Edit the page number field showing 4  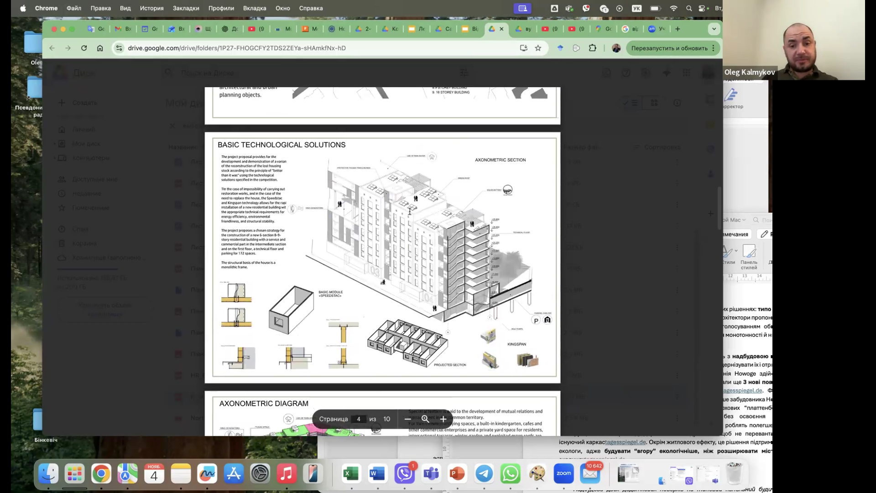click(x=359, y=419)
